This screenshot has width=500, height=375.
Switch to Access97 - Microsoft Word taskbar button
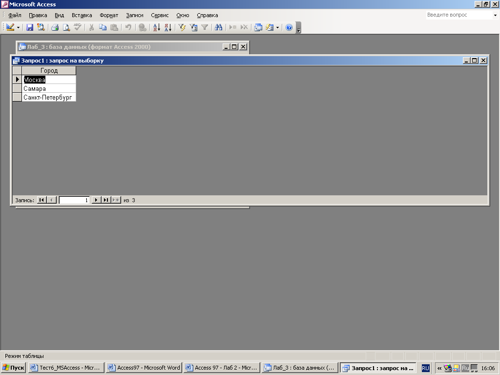click(144, 368)
